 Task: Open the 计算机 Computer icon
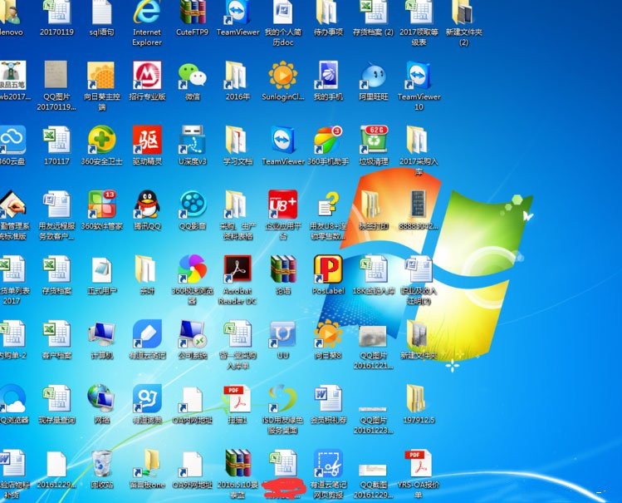click(102, 339)
